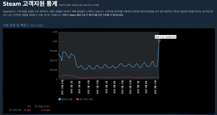Click the 26년 1월 16일 x-axis date label

pyautogui.click(x=89, y=87)
